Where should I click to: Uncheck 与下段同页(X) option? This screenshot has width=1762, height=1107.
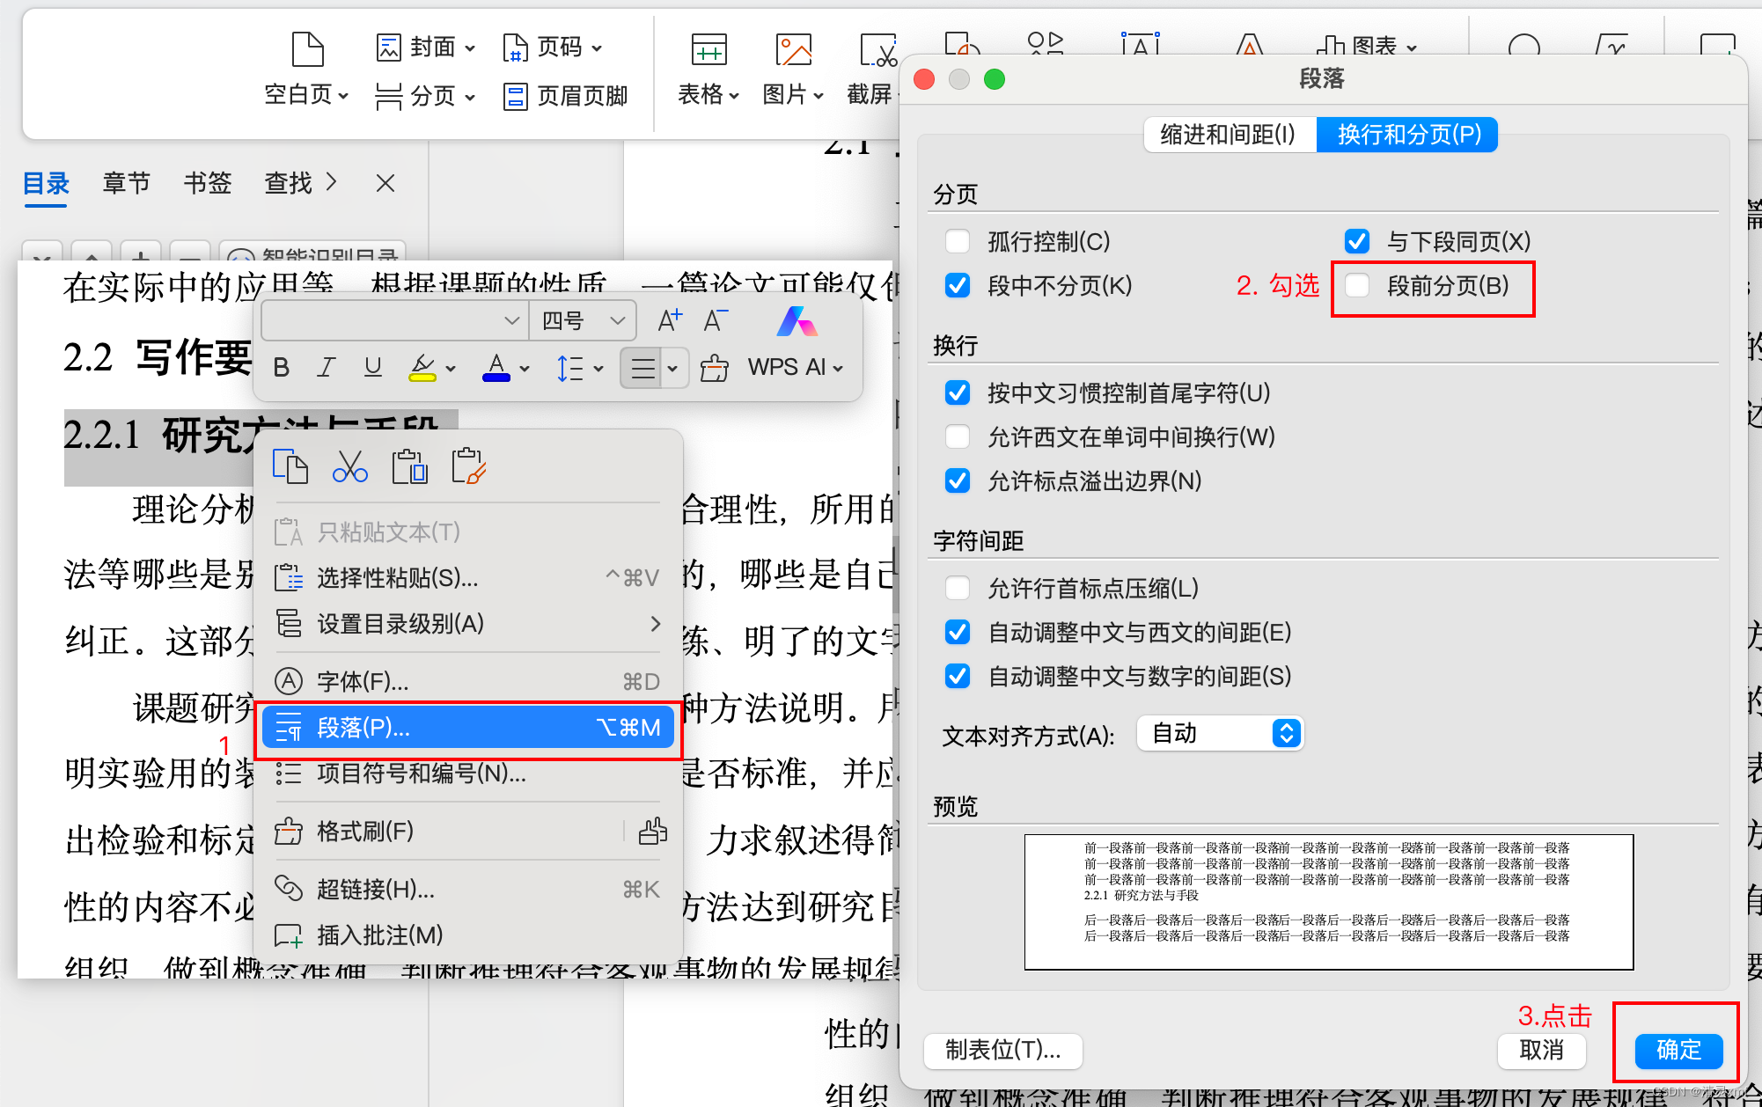(x=1357, y=241)
